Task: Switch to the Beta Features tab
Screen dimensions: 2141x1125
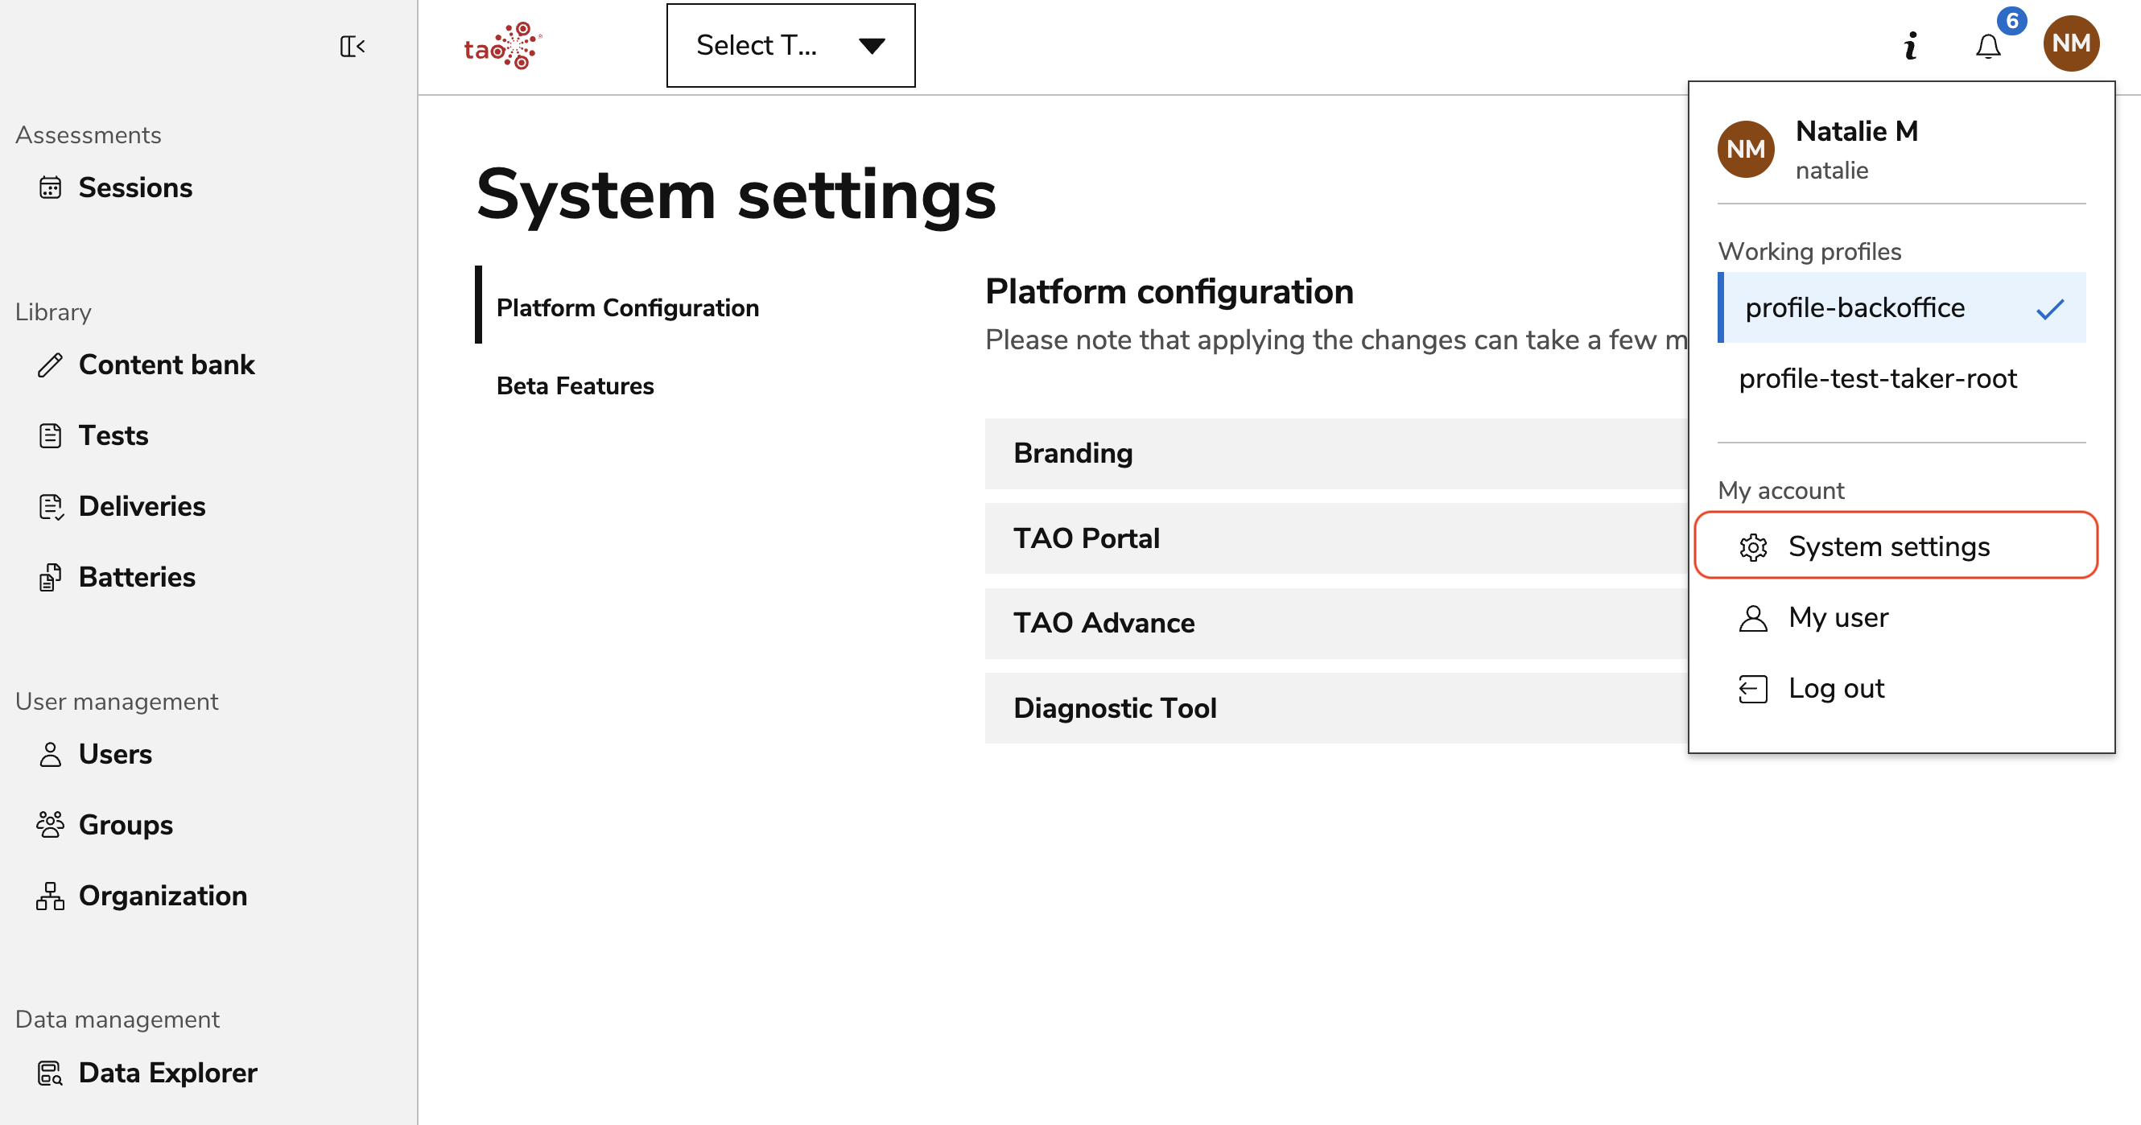Action: (x=575, y=385)
